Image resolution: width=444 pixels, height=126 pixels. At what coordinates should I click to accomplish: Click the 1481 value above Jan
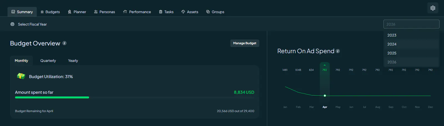coord(285,70)
